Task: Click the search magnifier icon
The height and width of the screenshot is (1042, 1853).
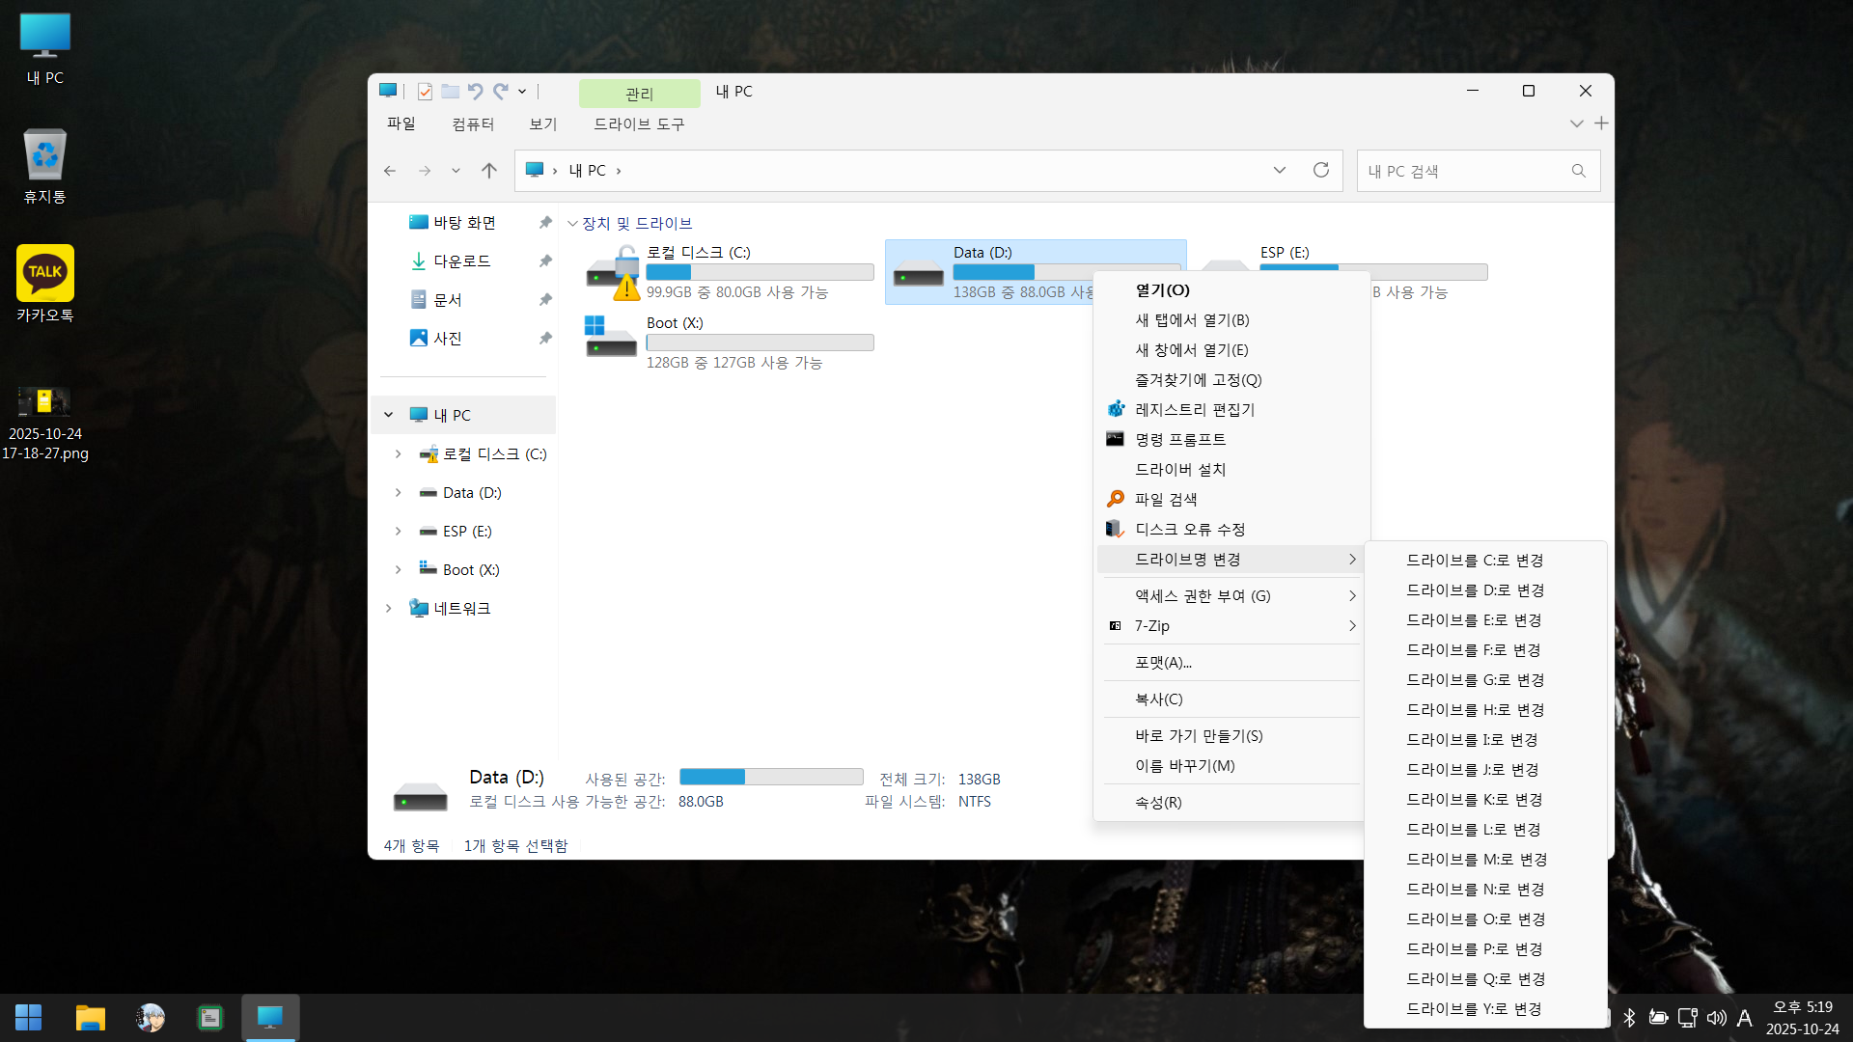Action: [1578, 171]
